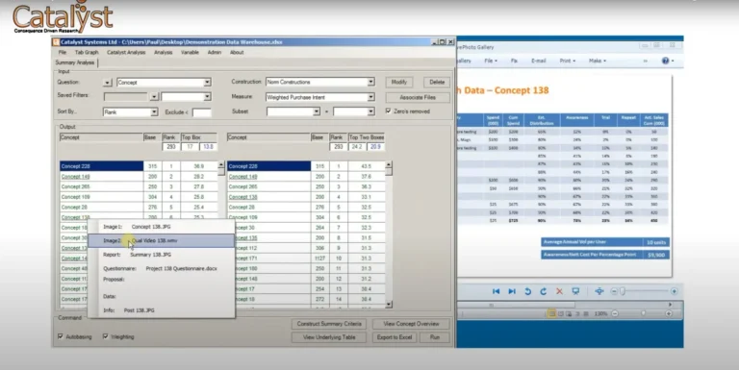The image size is (739, 370).
Task: Select highlighted view mode icon in status bar
Action: (551, 313)
